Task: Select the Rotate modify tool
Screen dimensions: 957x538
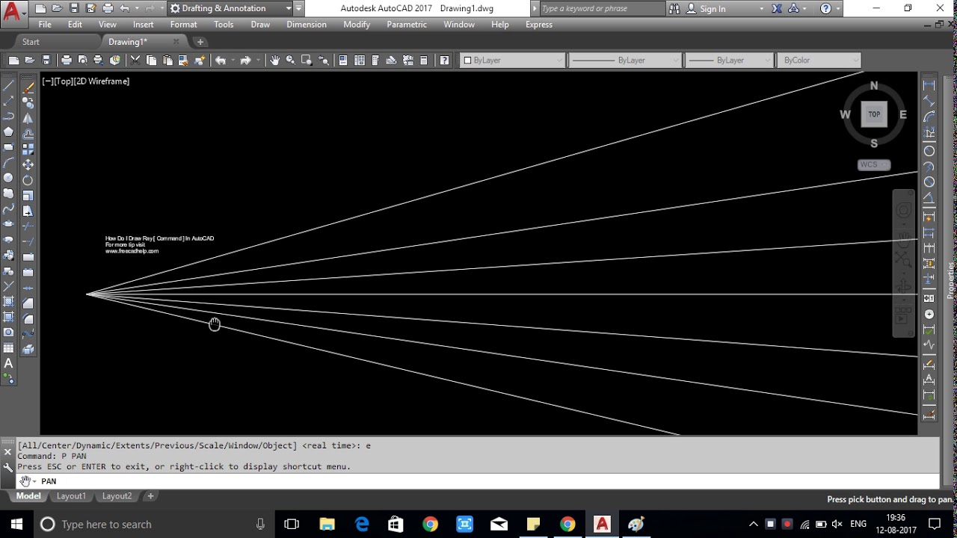Action: pos(28,180)
